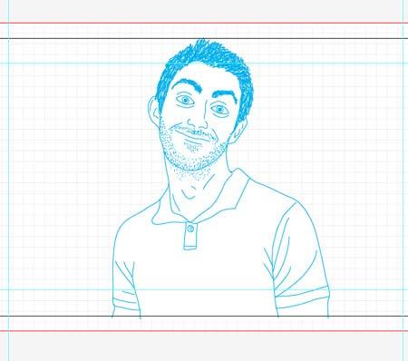The image size is (408, 361).
Task: Select the bottom red bleed guide line
Action: coord(204,331)
